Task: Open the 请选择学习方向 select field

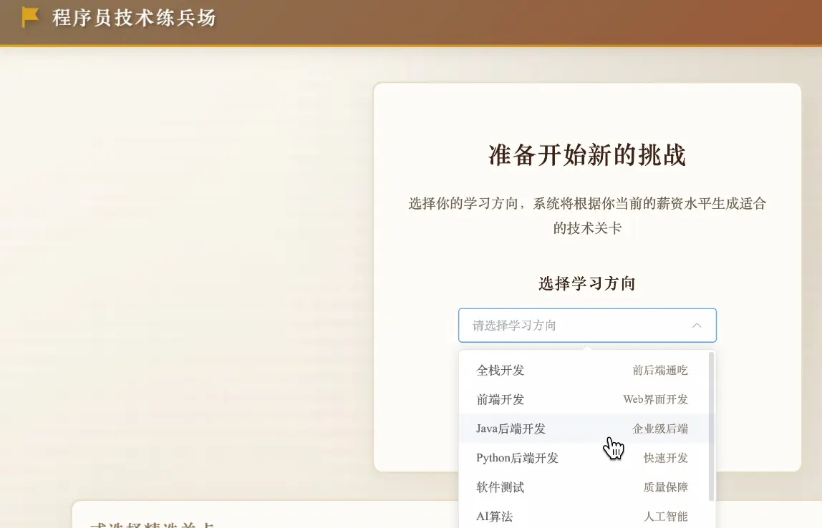Action: [587, 326]
